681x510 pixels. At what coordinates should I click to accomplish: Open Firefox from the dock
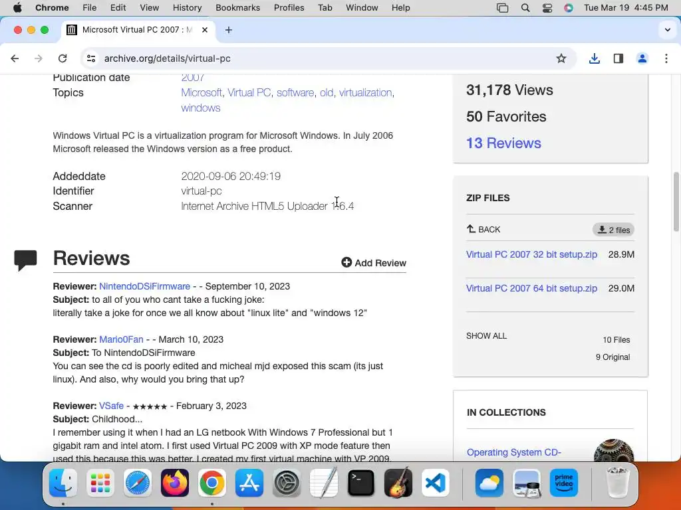(175, 483)
